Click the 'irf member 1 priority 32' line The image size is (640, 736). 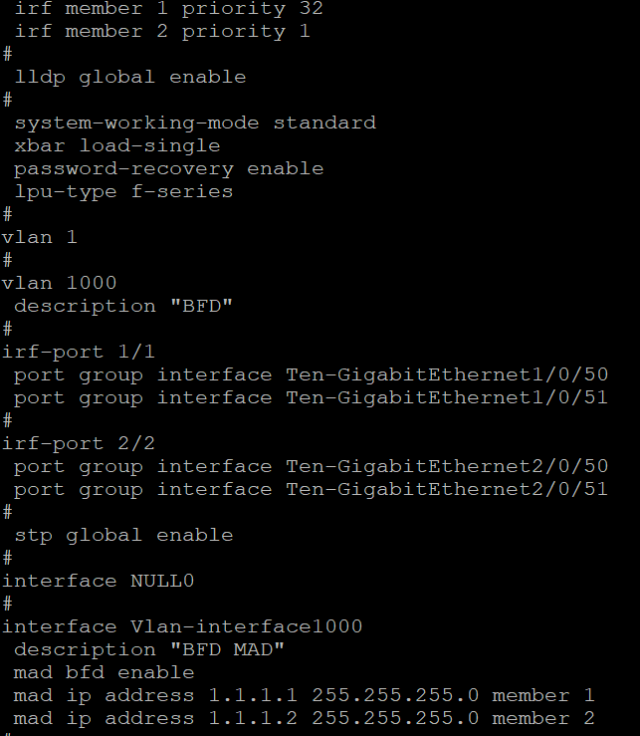[x=168, y=8]
